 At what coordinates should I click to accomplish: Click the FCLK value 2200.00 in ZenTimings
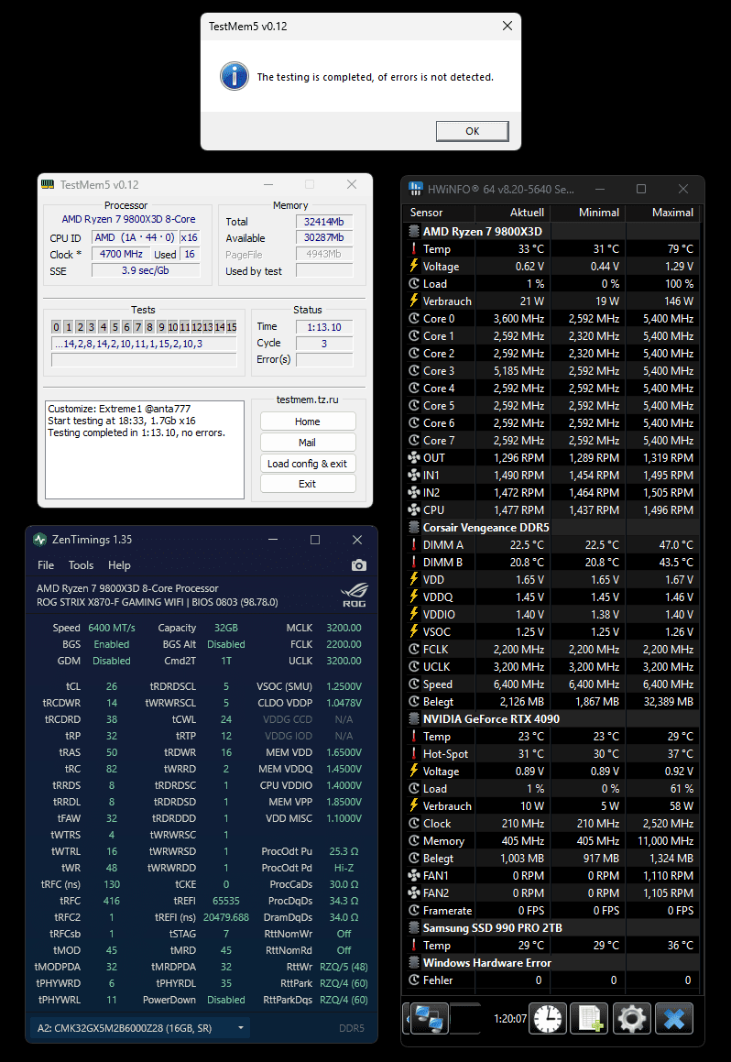344,644
